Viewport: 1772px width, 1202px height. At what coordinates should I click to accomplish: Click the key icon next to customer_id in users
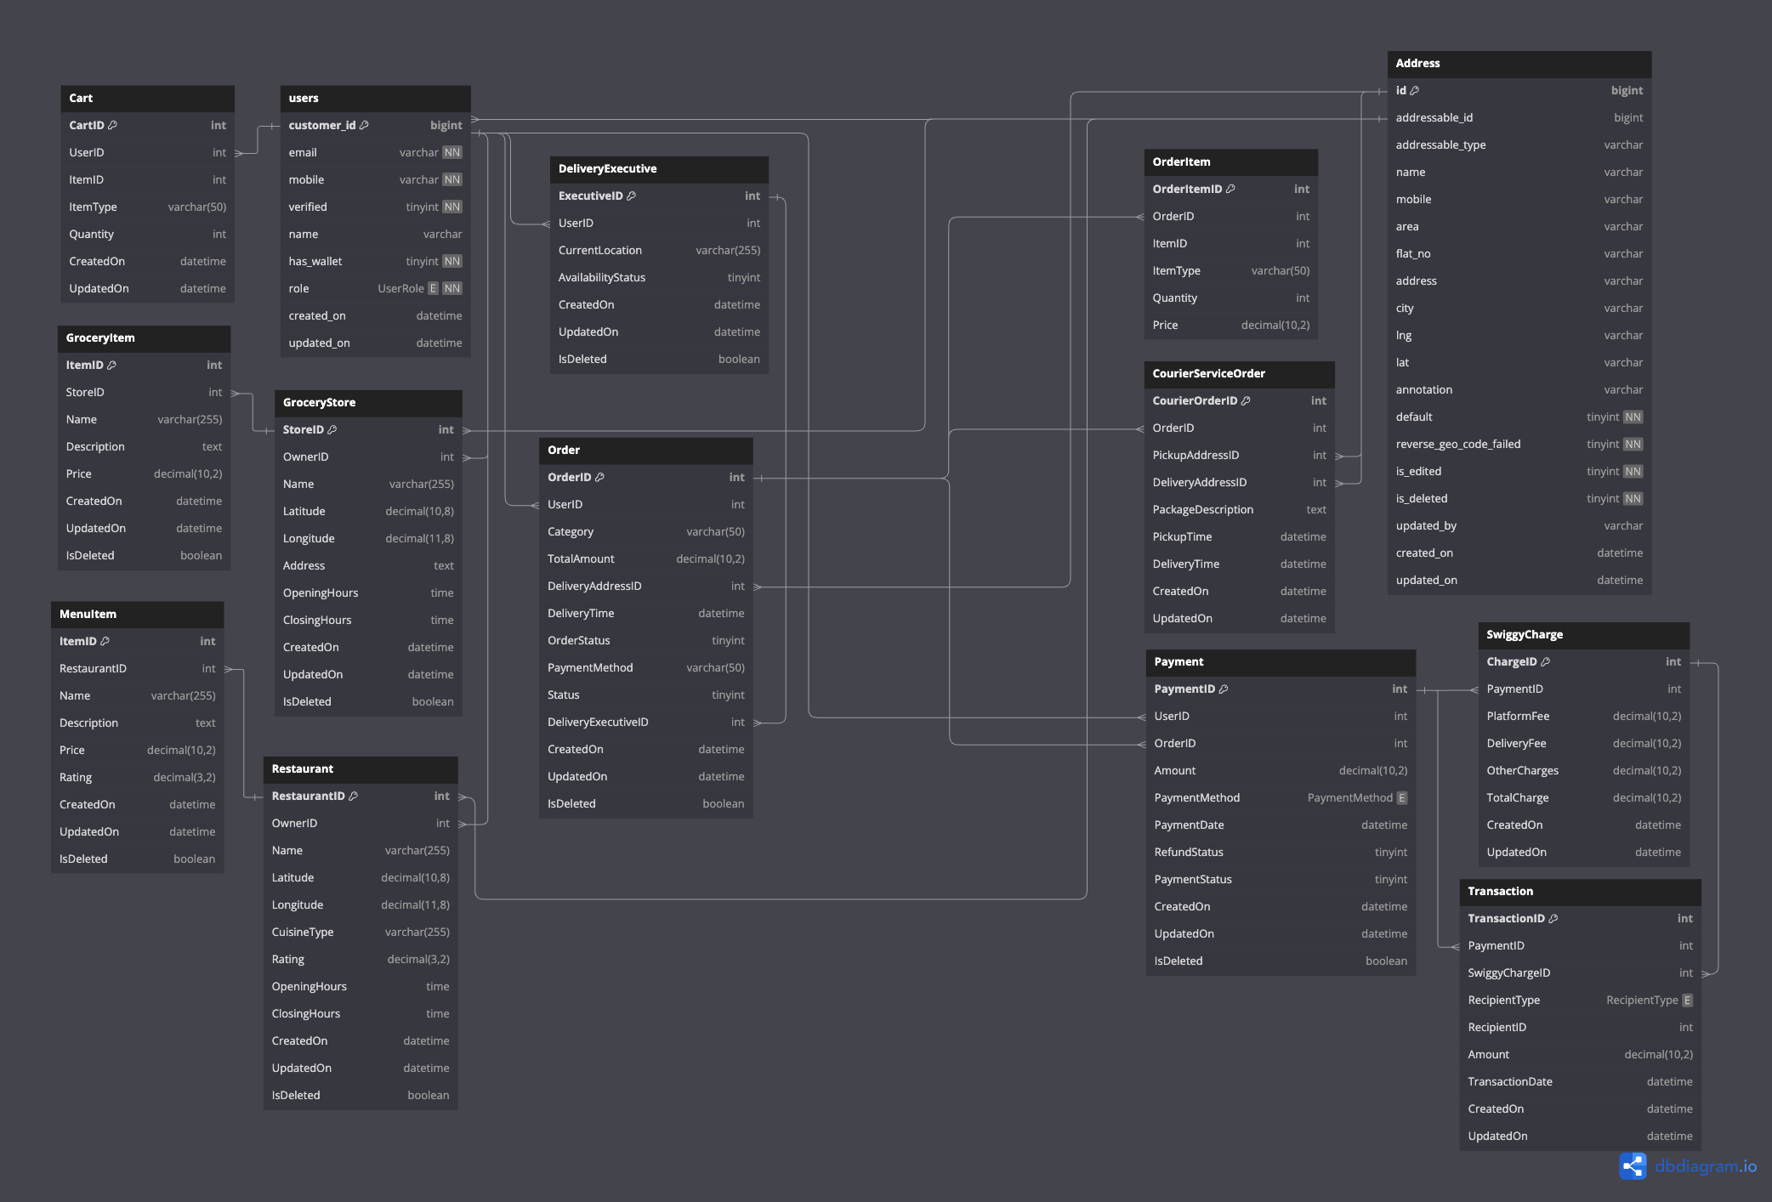pyautogui.click(x=365, y=125)
